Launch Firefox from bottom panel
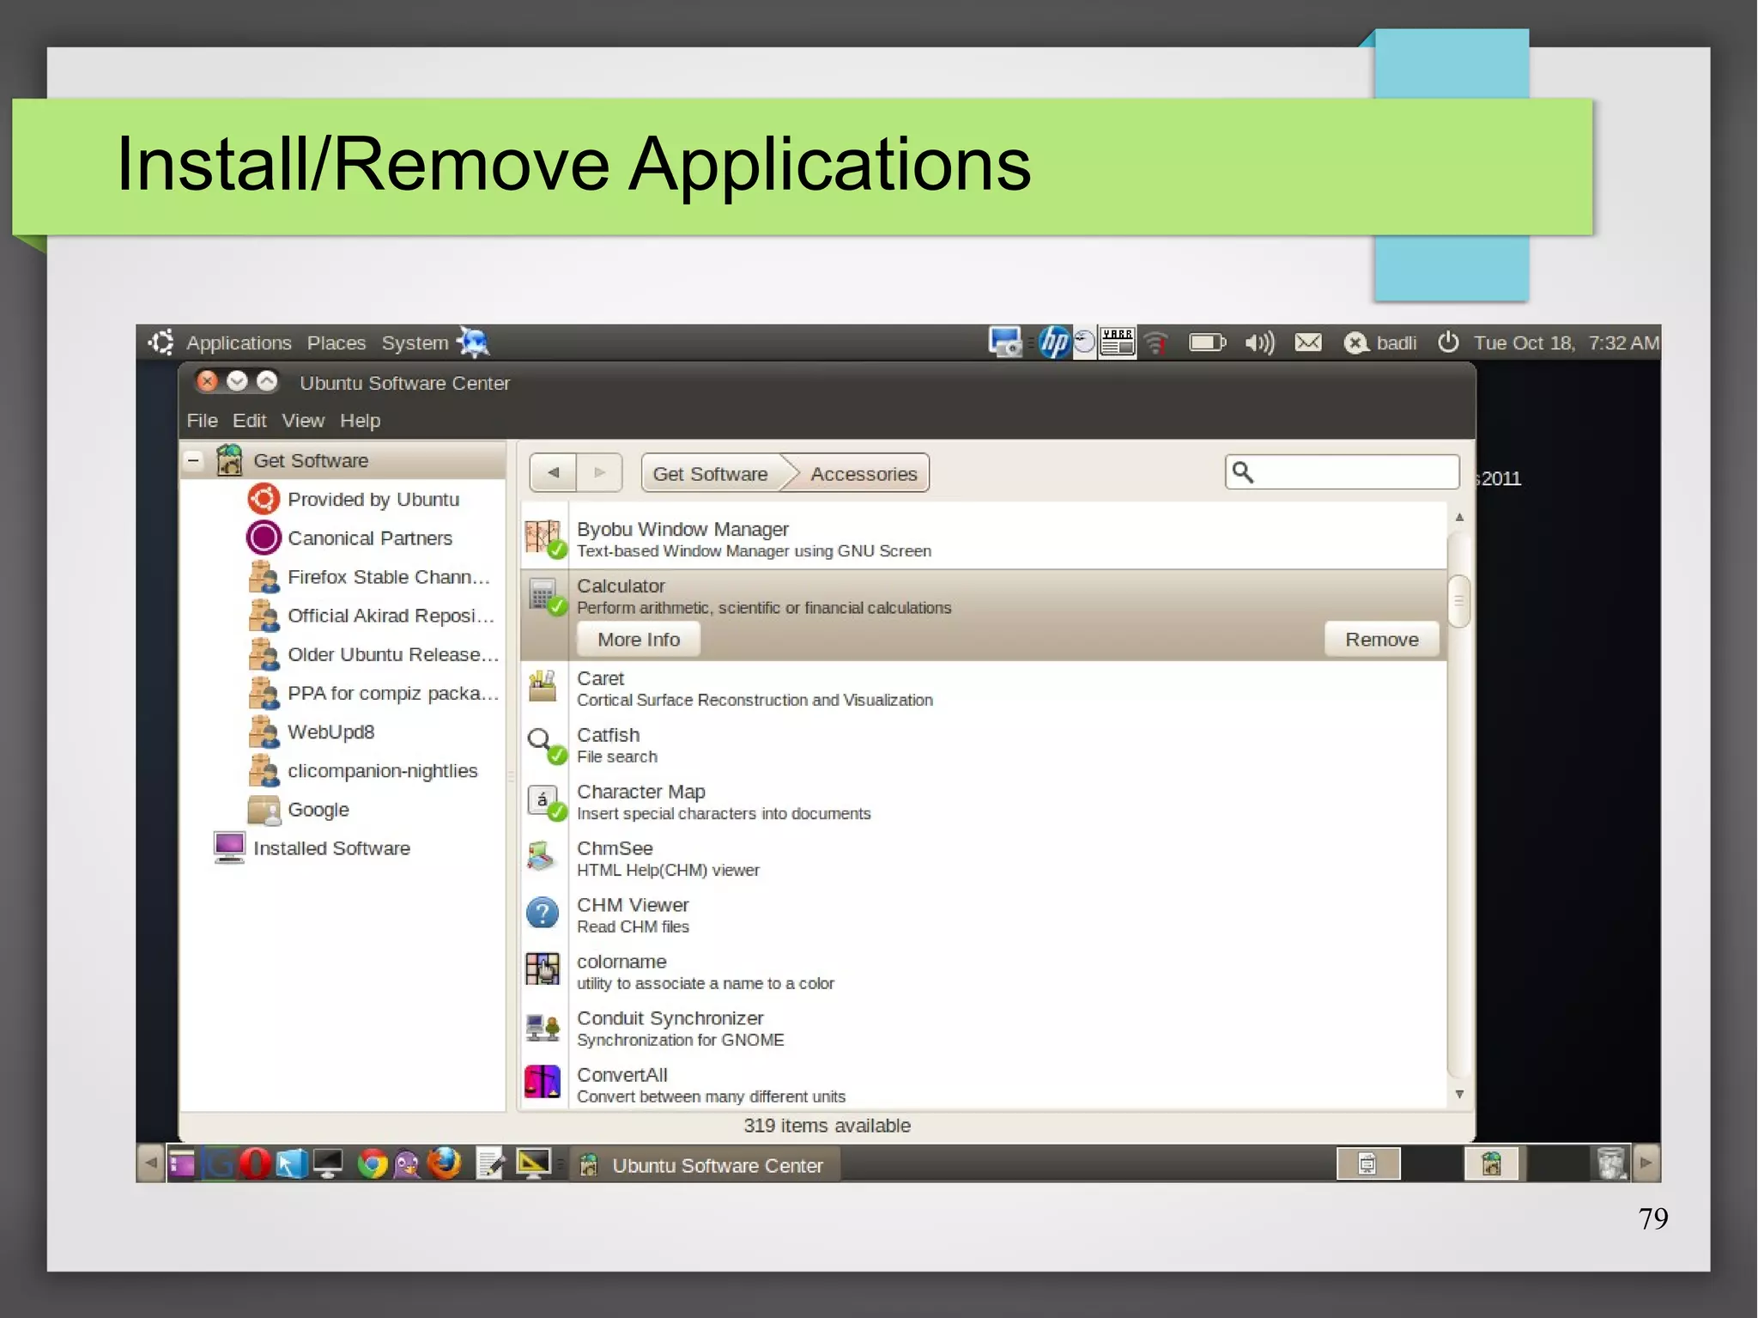The width and height of the screenshot is (1758, 1318). pyautogui.click(x=444, y=1164)
